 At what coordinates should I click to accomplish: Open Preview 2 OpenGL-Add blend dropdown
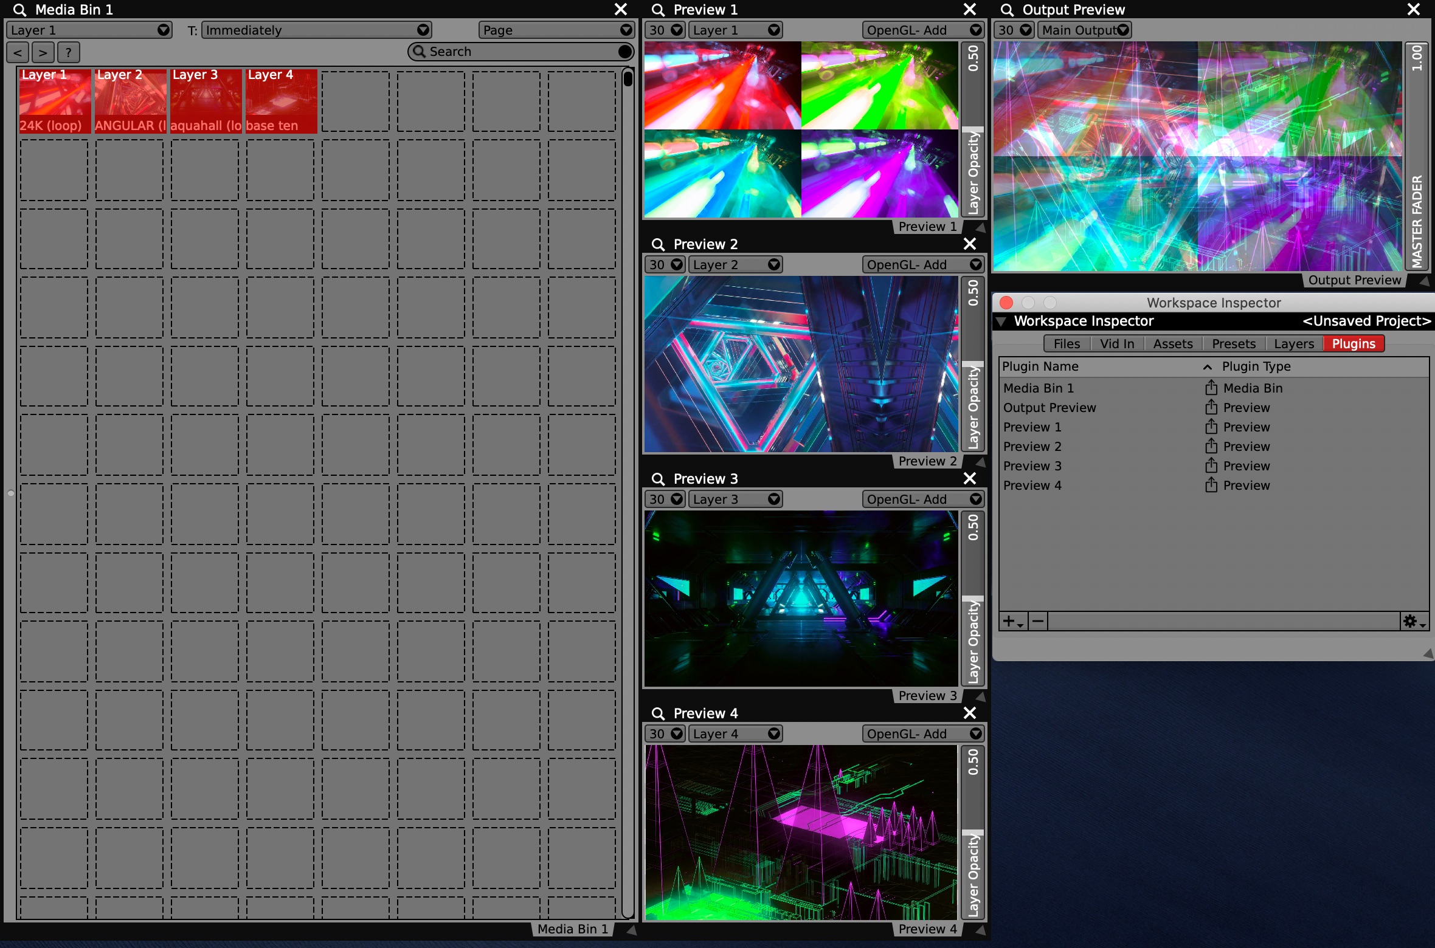pos(923,264)
